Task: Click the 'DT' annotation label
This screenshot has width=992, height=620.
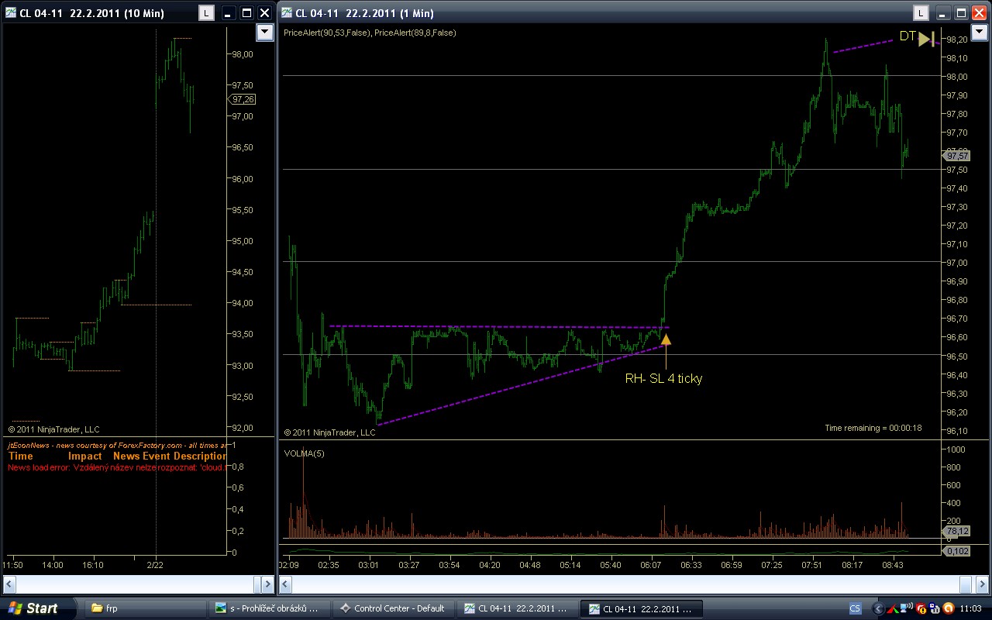Action: point(908,36)
